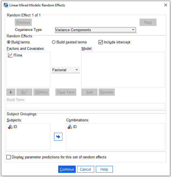This screenshot has height=177, width=171.
Task: Select the fTime scale variable icon
Action: click(10, 55)
